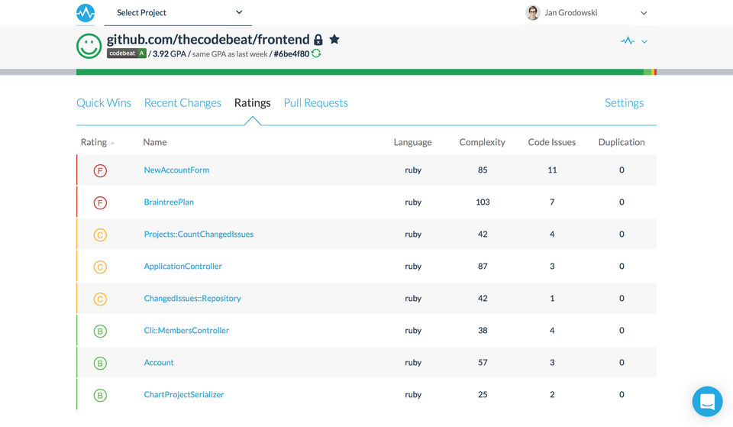Open the Select Project dropdown
733x427 pixels.
coord(179,13)
